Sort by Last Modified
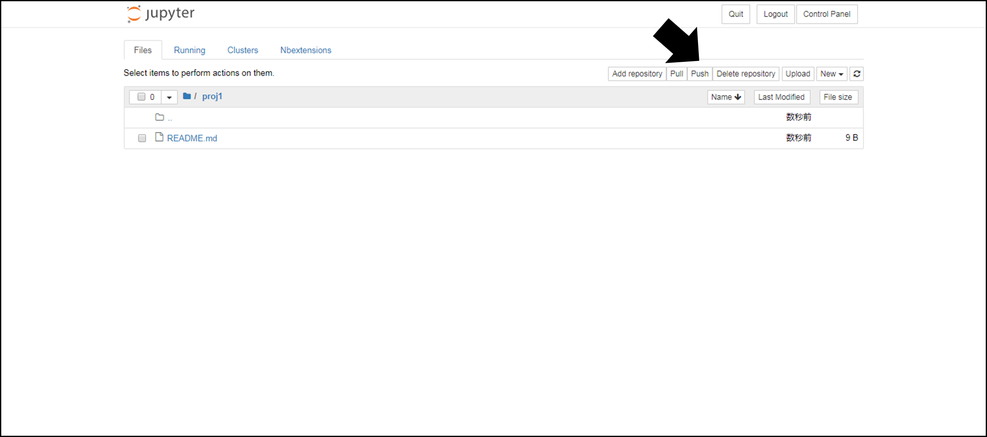Image resolution: width=987 pixels, height=437 pixels. [781, 97]
